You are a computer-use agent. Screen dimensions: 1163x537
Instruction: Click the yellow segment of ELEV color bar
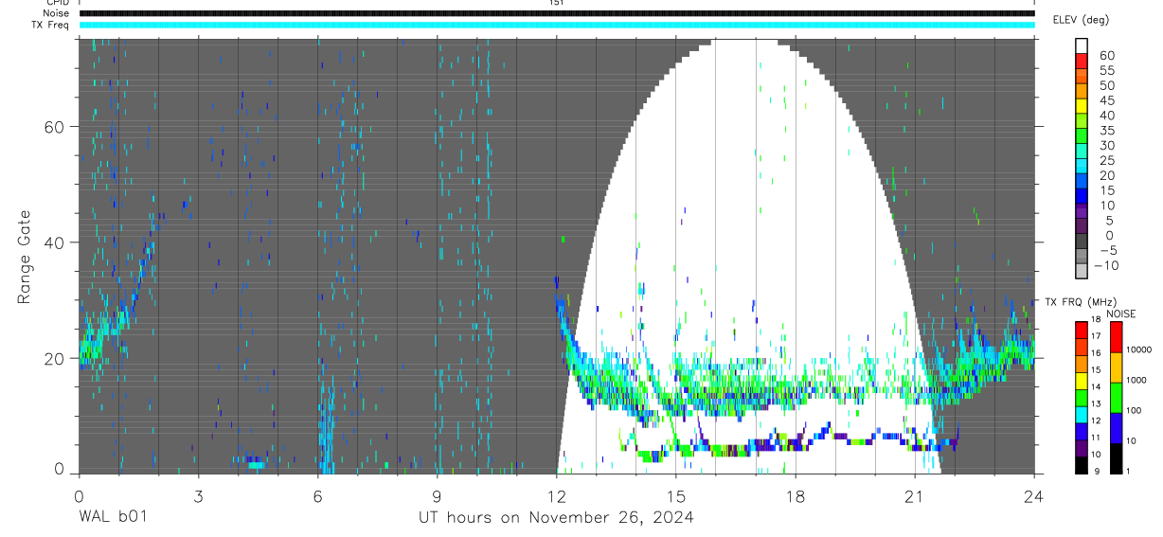[x=1082, y=106]
